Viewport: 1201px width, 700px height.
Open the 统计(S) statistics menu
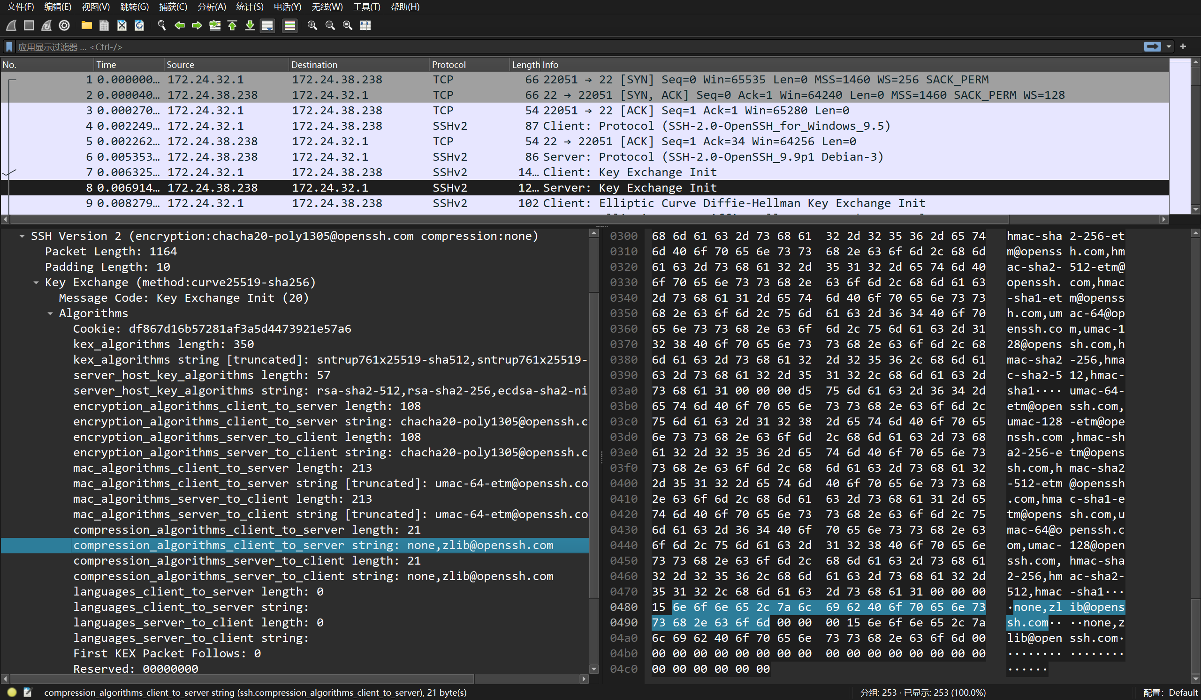[249, 7]
